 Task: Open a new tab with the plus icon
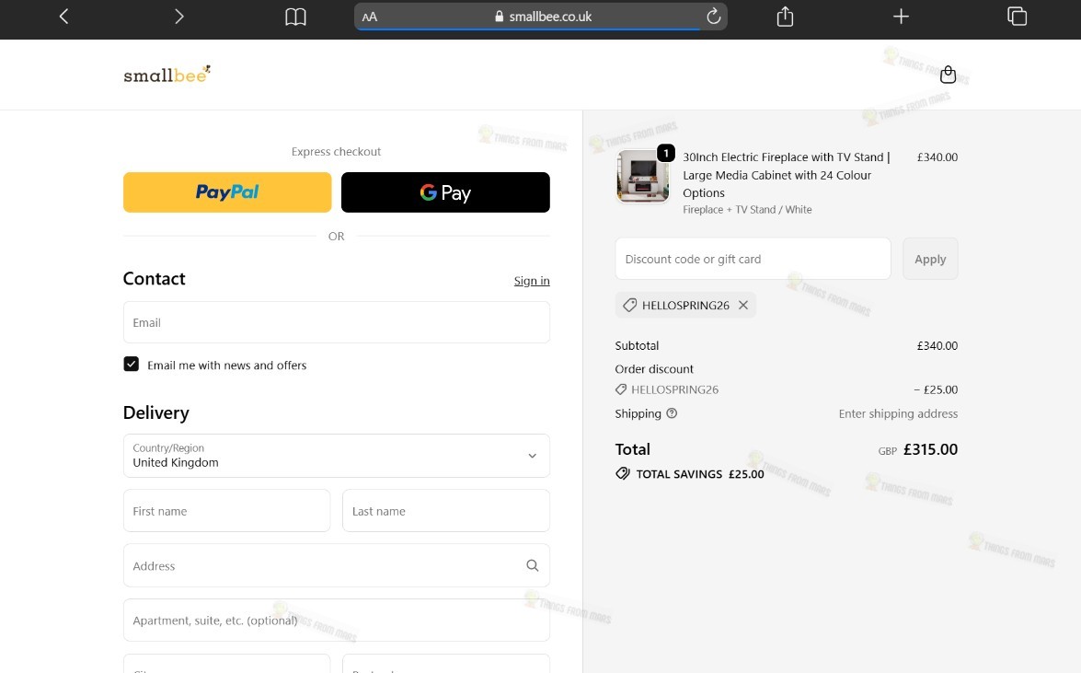901,16
